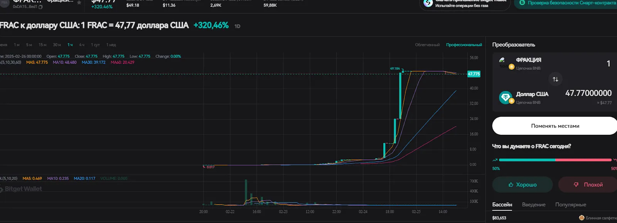Click the 02-24 date label on time axis

[x=363, y=212]
